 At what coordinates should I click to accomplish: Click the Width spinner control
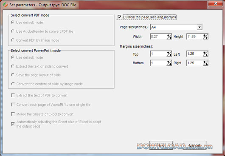[x=169, y=37]
